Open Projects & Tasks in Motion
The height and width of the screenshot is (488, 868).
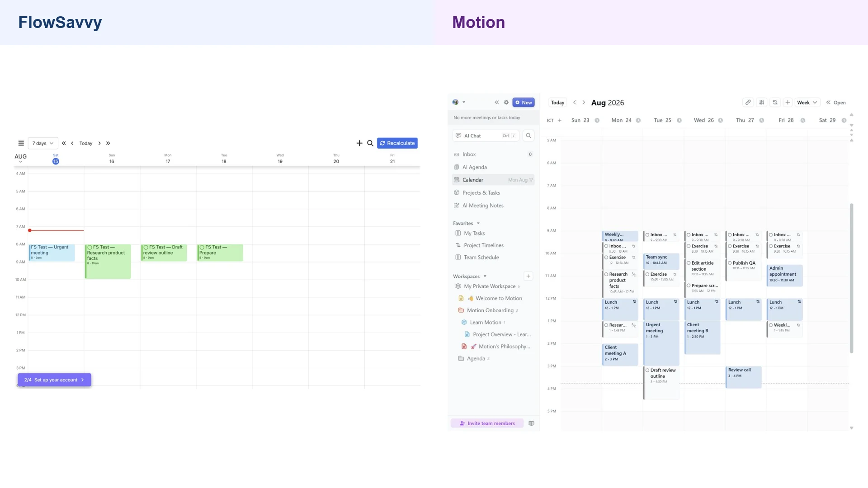pos(493,193)
